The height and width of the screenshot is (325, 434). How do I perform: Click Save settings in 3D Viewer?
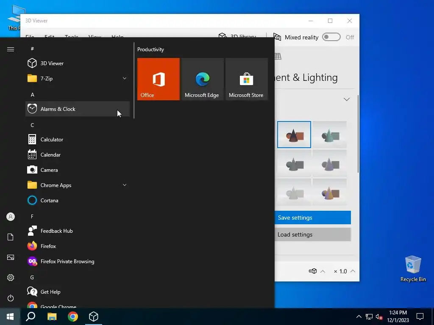click(313, 218)
